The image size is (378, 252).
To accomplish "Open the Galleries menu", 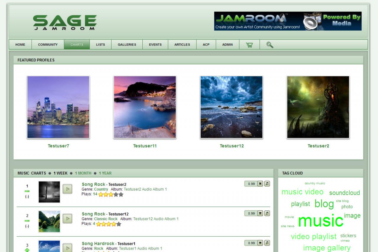I will tap(127, 45).
